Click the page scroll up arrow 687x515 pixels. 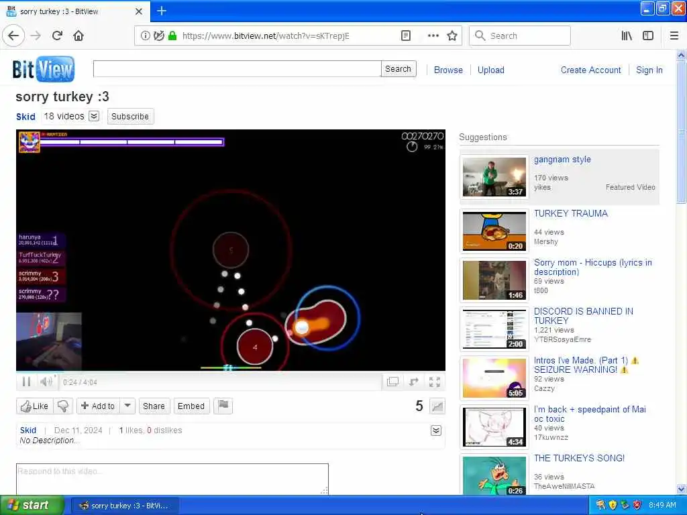(681, 55)
